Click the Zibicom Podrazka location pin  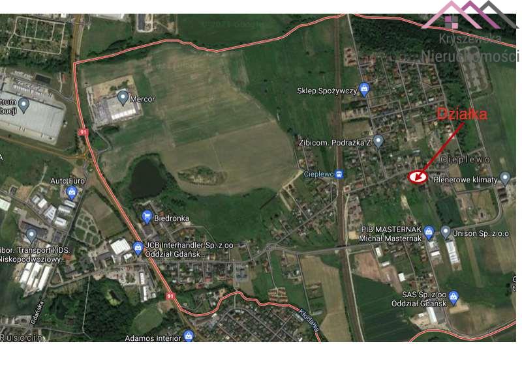click(378, 141)
